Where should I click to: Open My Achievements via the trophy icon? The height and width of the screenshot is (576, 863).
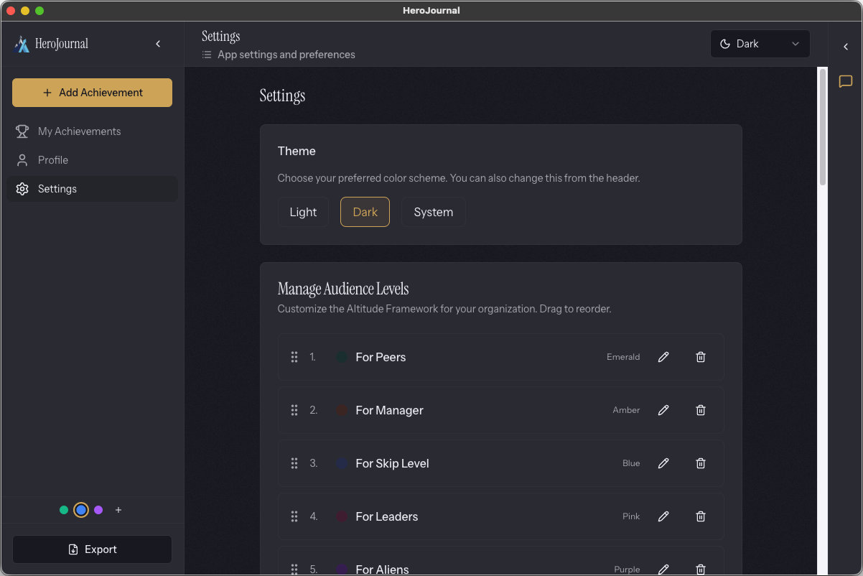tap(24, 131)
